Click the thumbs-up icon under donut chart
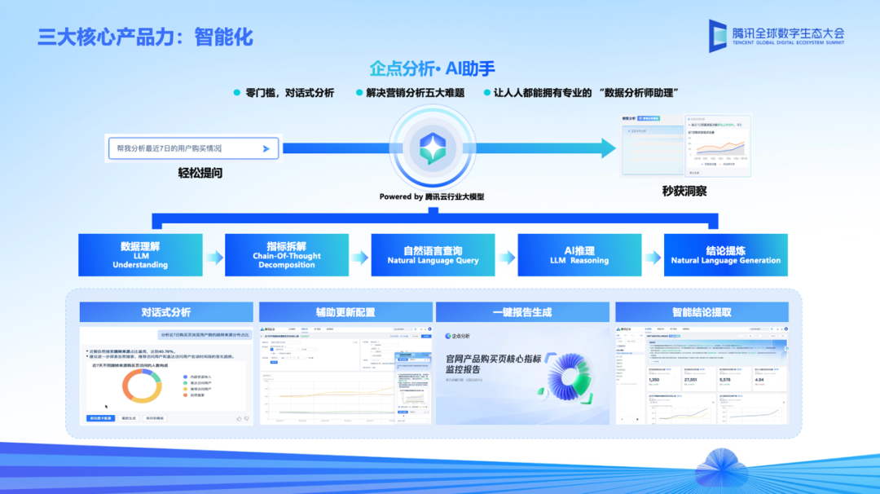 (x=239, y=418)
